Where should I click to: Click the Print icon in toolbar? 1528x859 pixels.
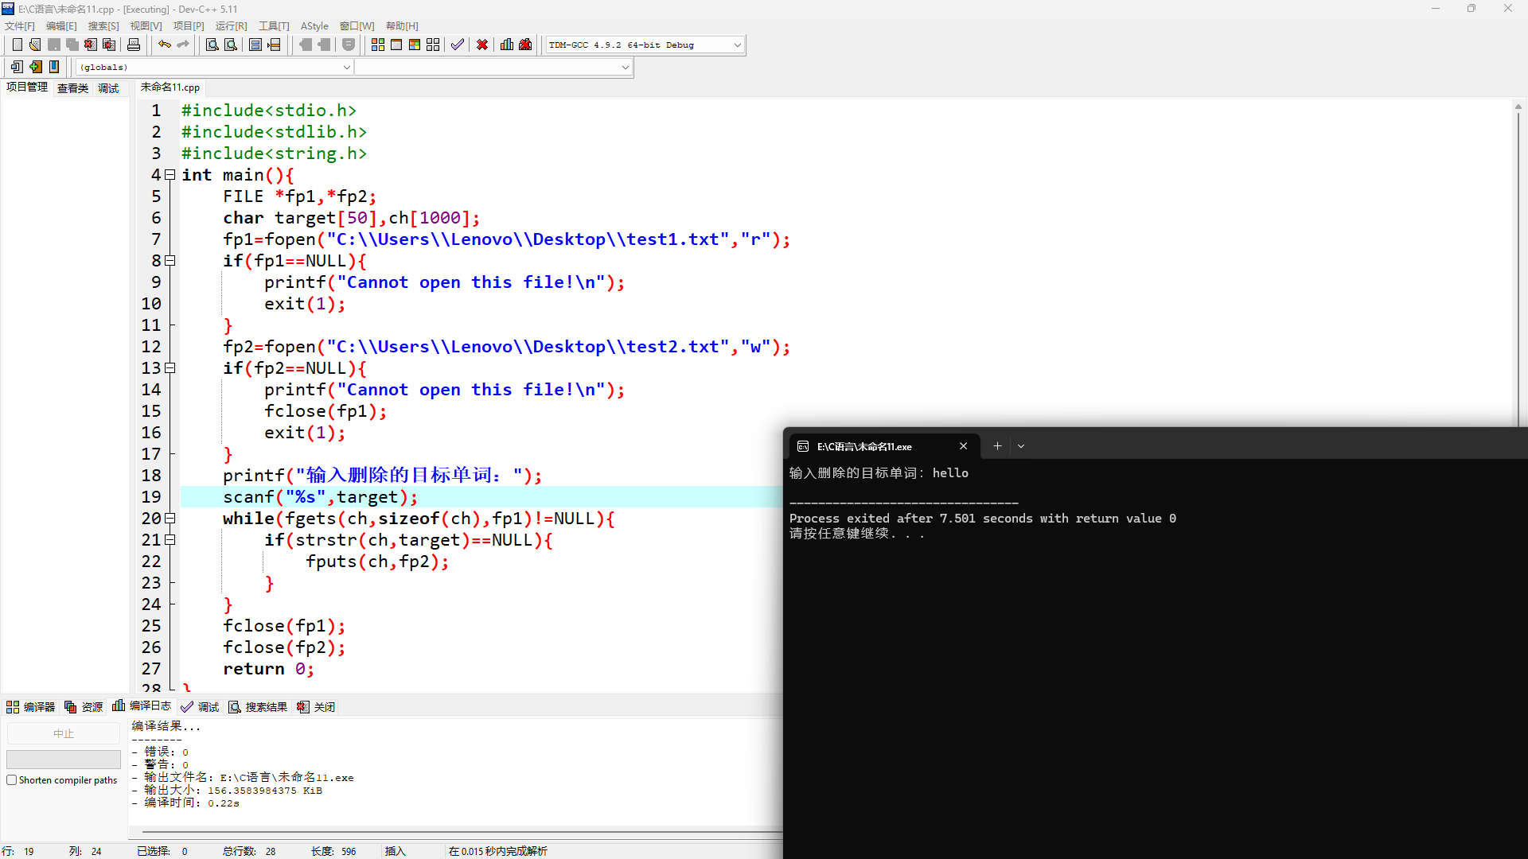pos(134,45)
